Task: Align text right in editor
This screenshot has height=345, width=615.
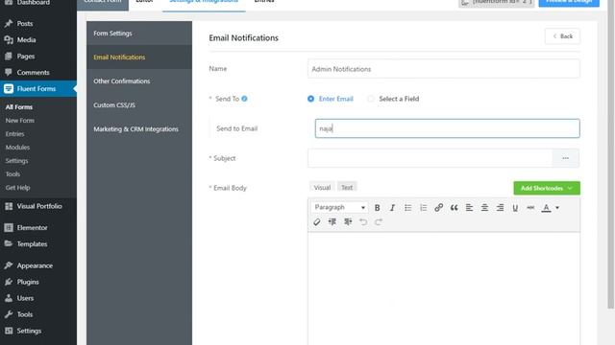Action: [x=500, y=208]
